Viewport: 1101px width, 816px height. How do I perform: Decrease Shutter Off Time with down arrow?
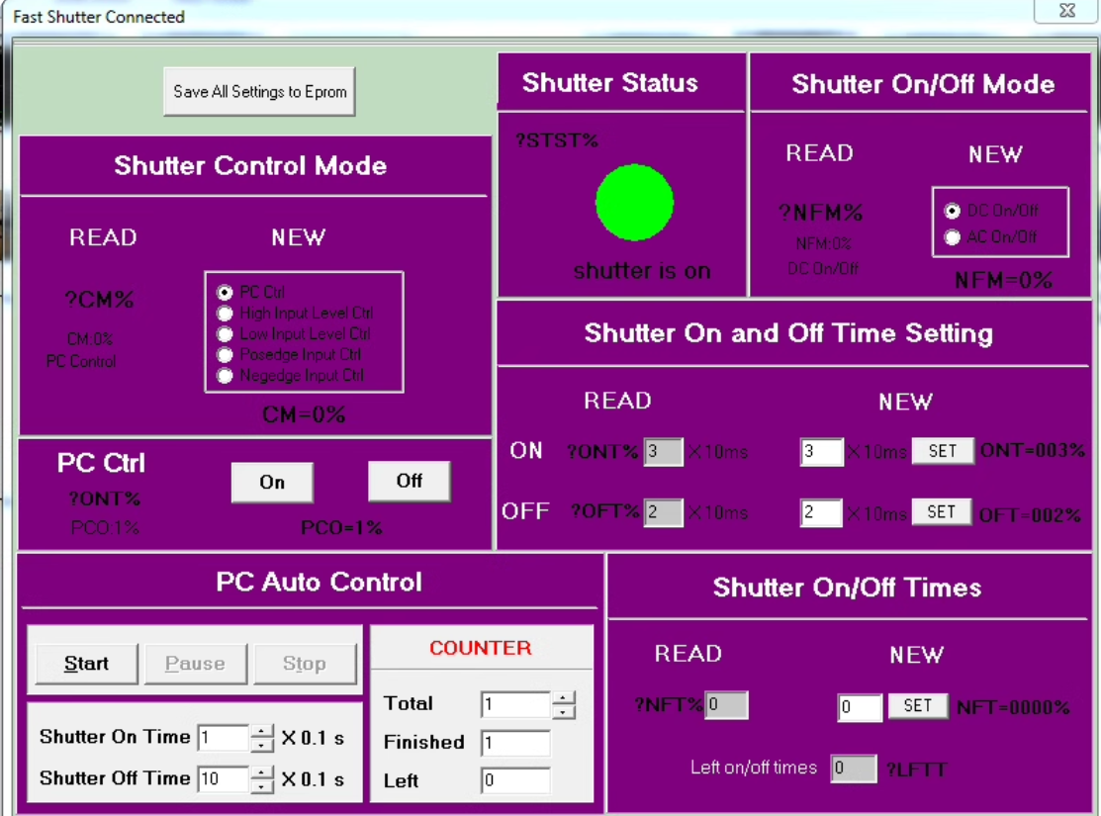261,785
